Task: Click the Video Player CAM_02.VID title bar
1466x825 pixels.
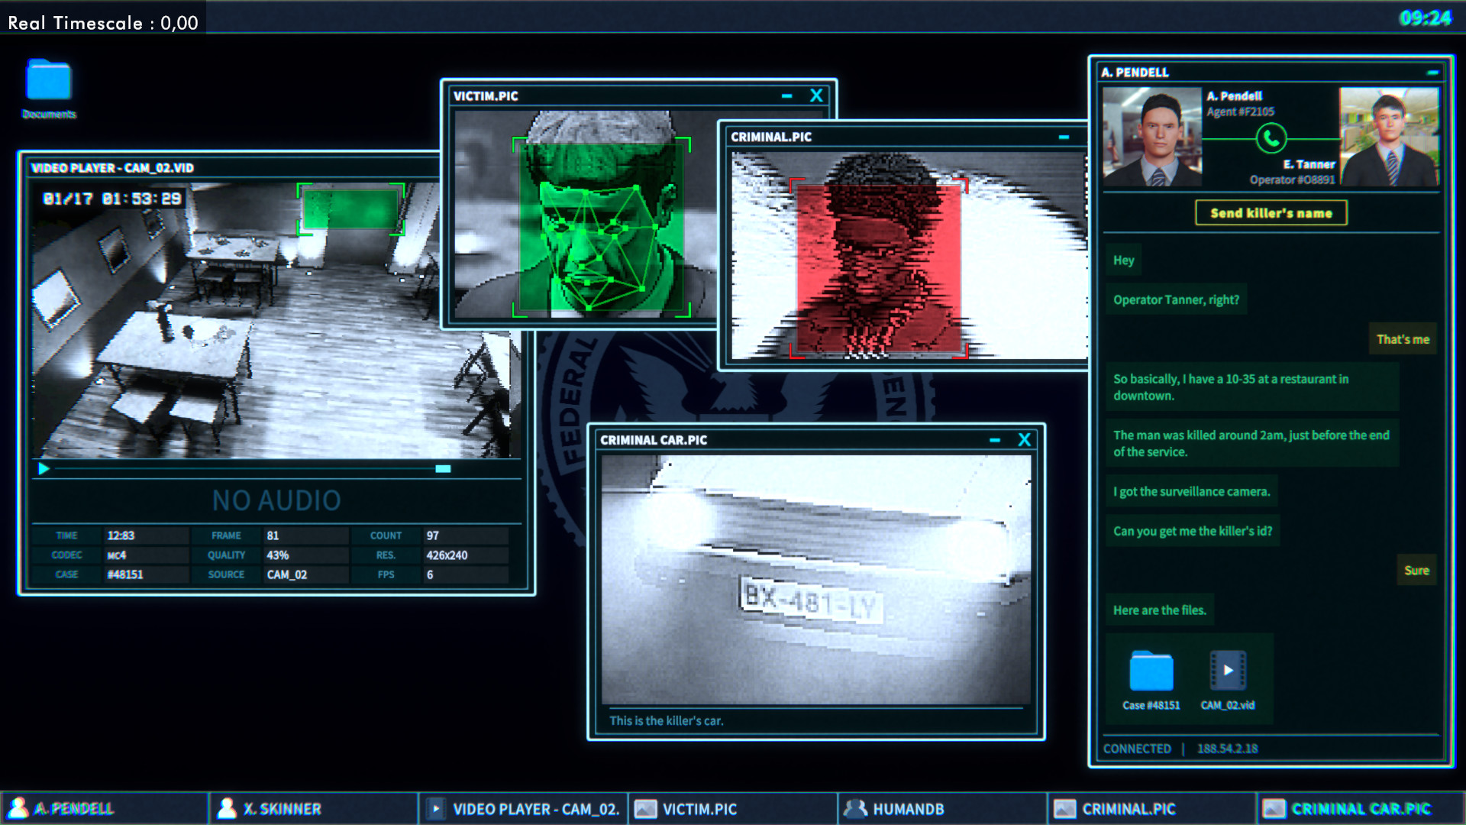Action: click(233, 168)
